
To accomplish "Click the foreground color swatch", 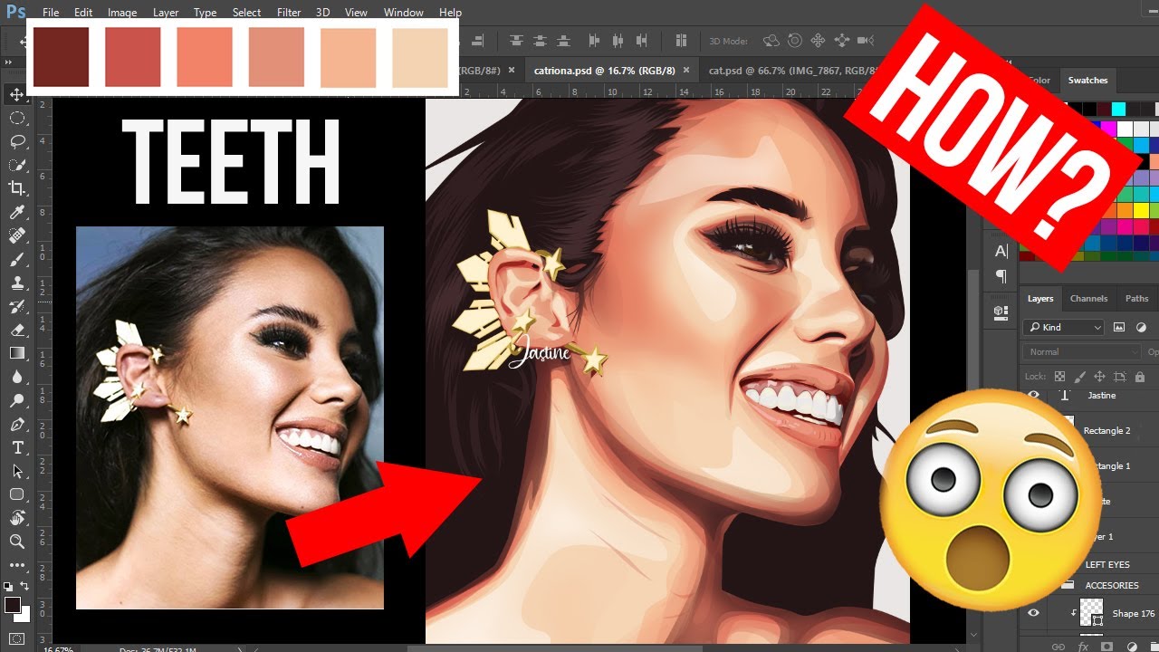I will point(12,605).
